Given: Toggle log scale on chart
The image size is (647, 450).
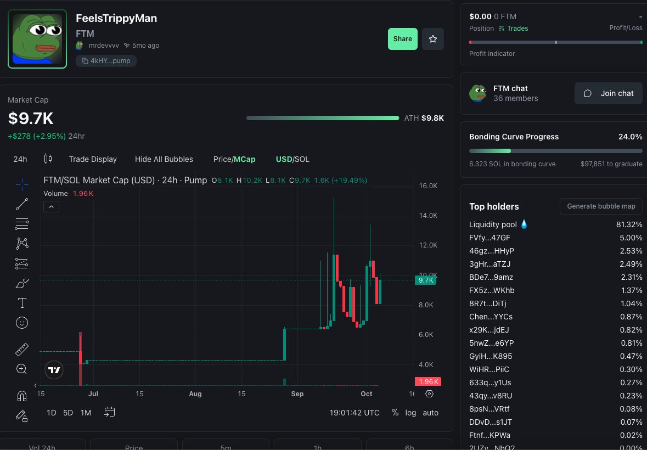Looking at the screenshot, I should 410,413.
